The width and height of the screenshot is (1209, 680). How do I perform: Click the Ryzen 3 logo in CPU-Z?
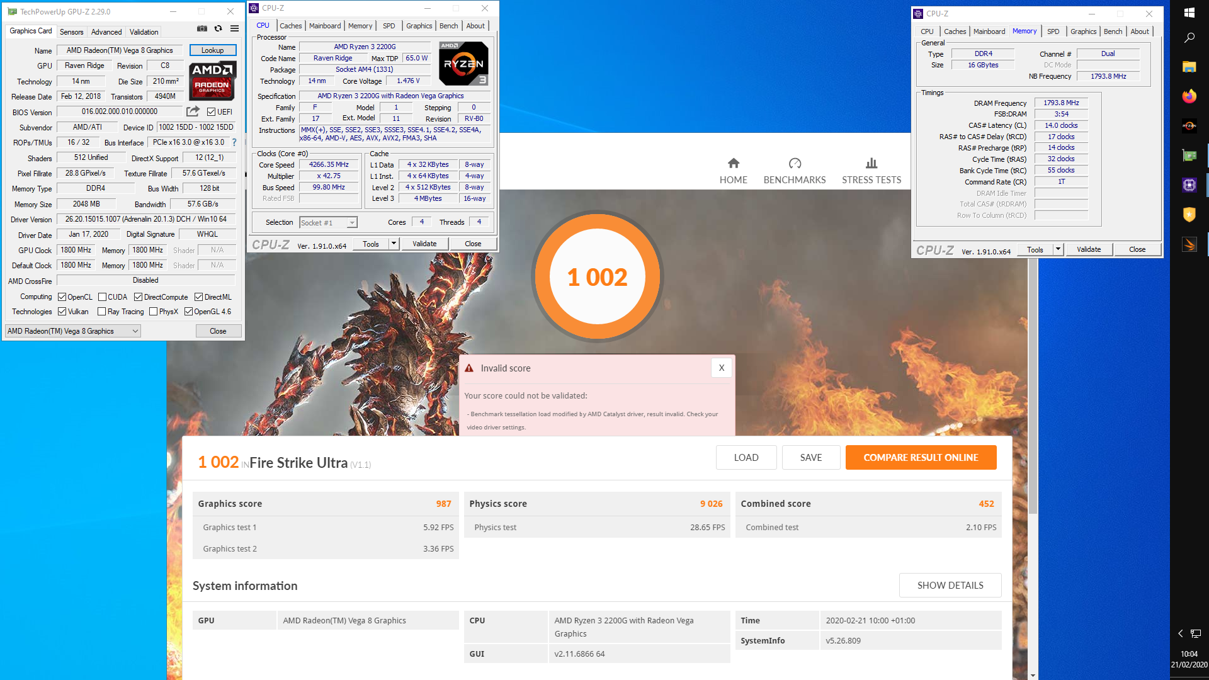463,64
